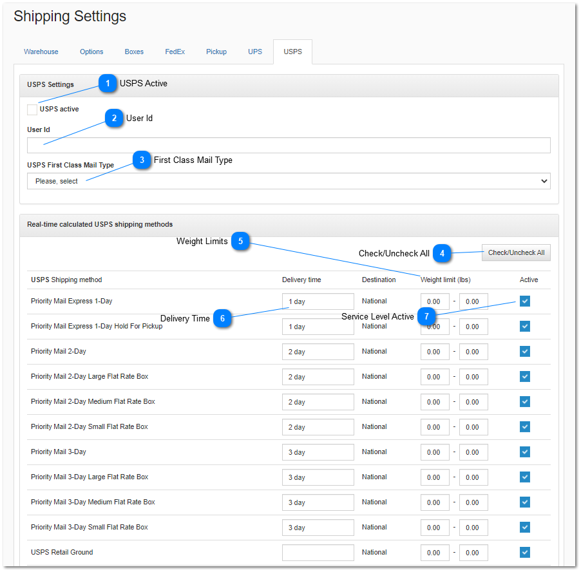Image resolution: width=581 pixels, height=572 pixels.
Task: Go to the Boxes tab
Action: pos(134,52)
